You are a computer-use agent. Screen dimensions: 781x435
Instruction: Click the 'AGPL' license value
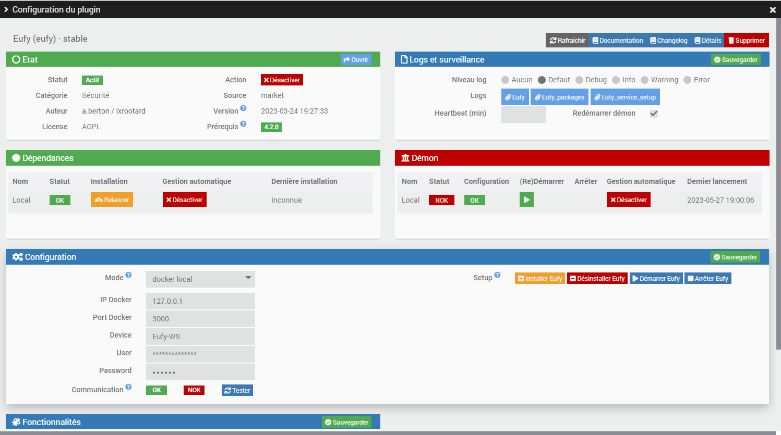tap(91, 127)
